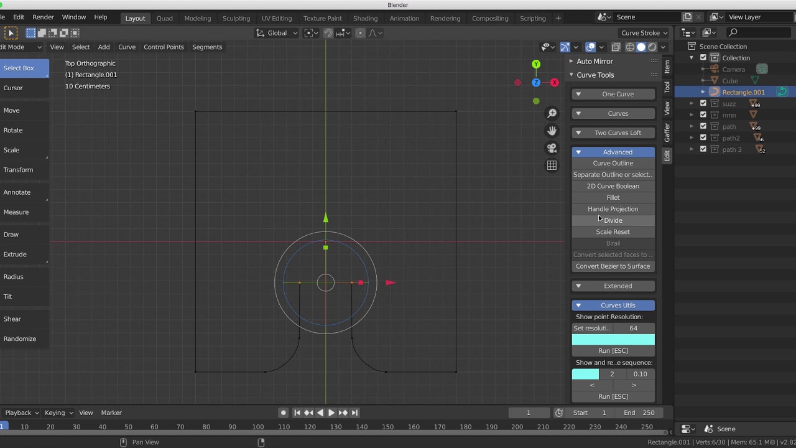Toggle the nmn checkbox in outliner
Screen dimensions: 796x448
point(703,114)
